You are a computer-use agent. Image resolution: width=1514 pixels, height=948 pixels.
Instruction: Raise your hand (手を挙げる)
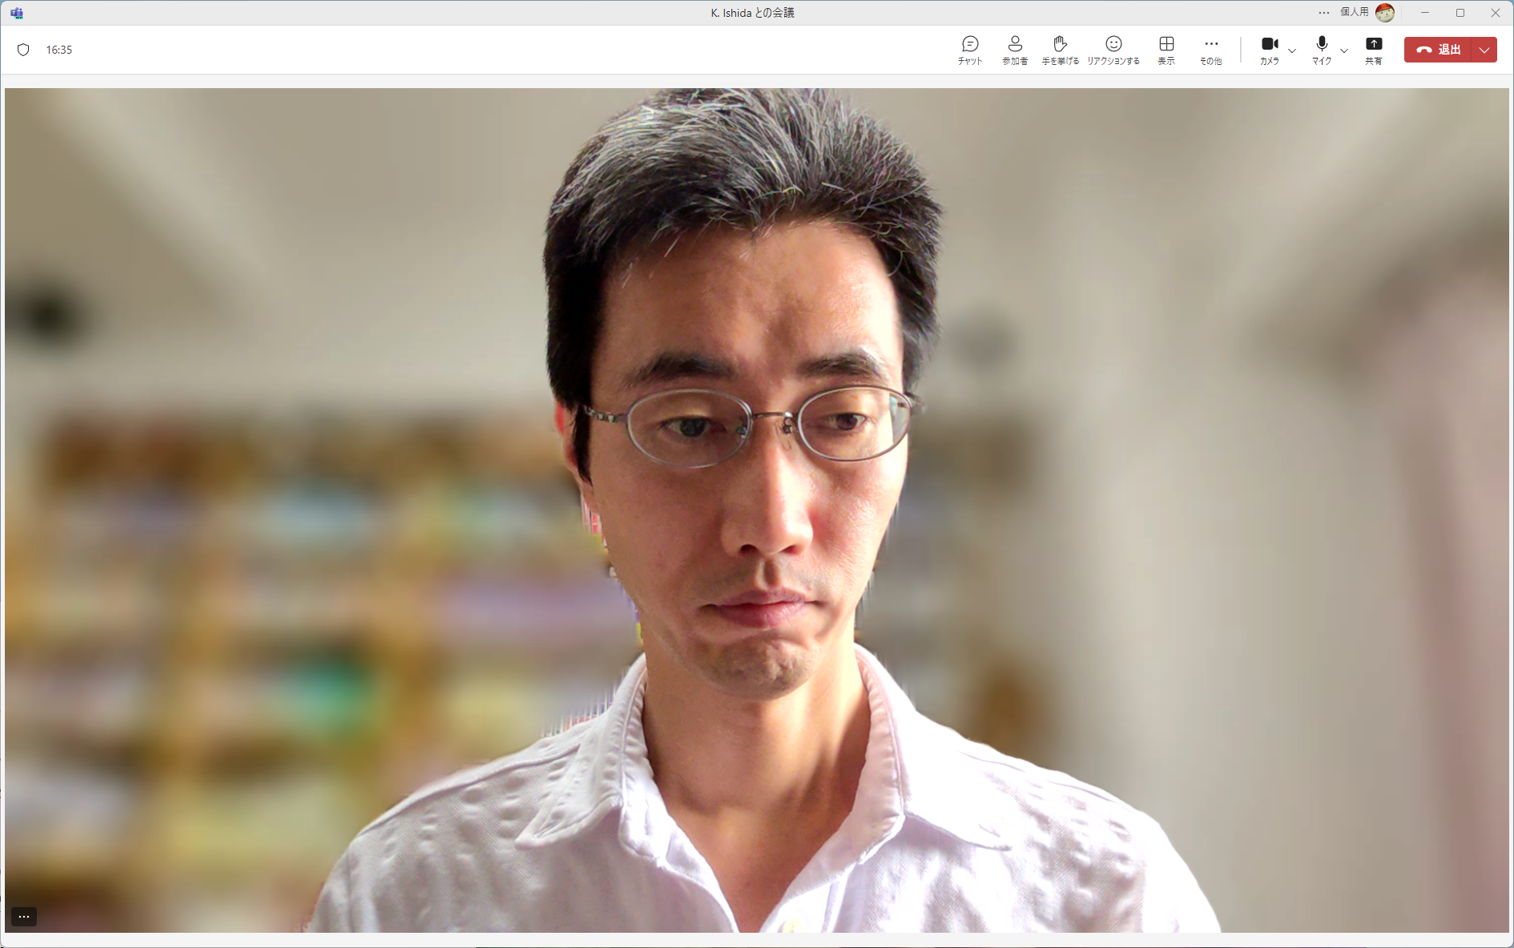click(1060, 50)
